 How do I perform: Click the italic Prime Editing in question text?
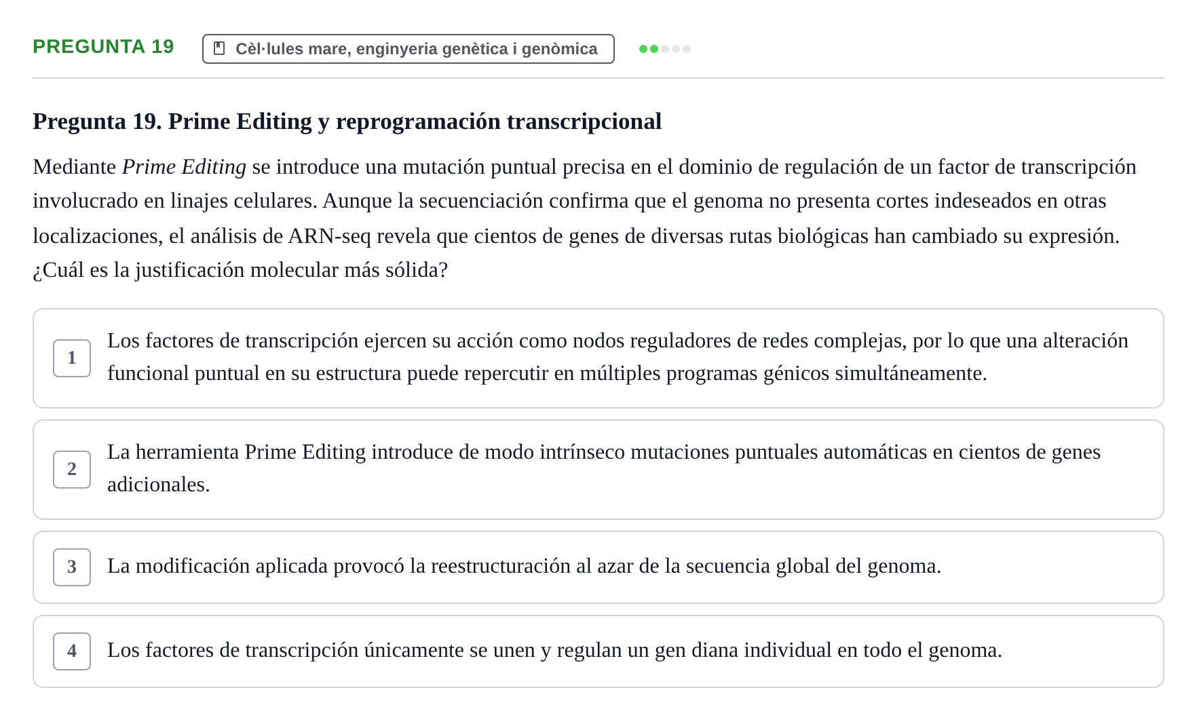tap(184, 167)
